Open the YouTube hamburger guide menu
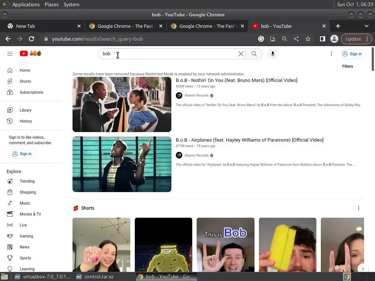The height and width of the screenshot is (281, 375). (10, 54)
